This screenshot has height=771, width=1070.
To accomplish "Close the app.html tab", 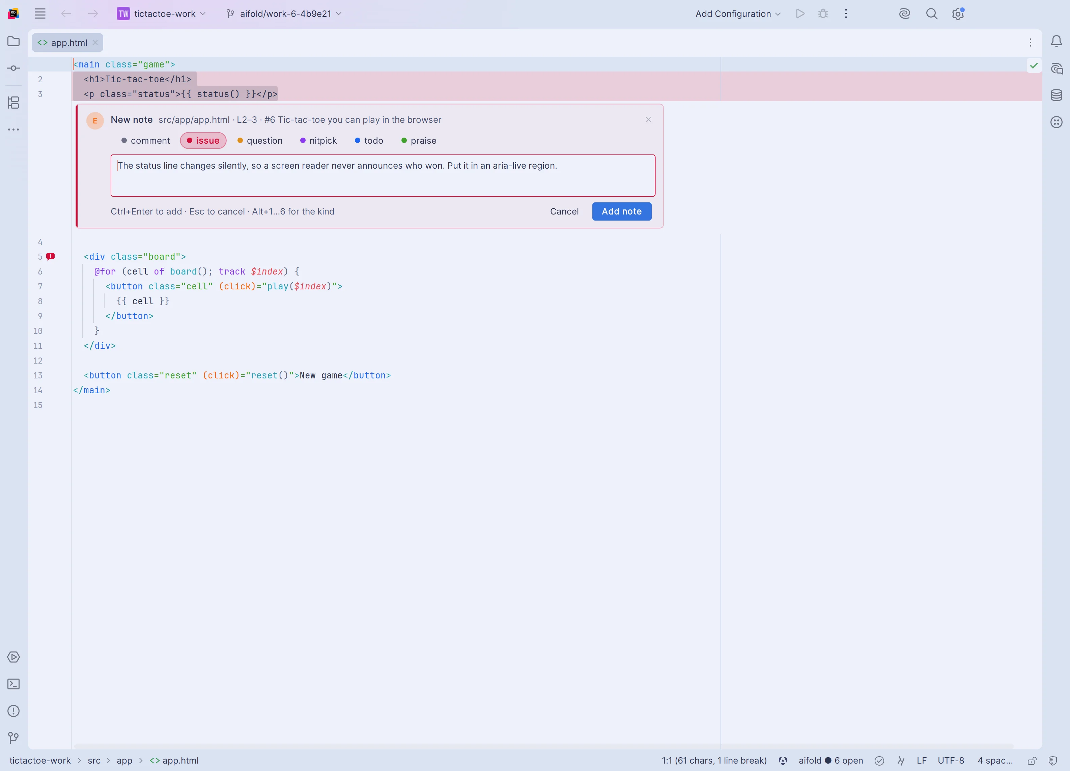I will [95, 42].
